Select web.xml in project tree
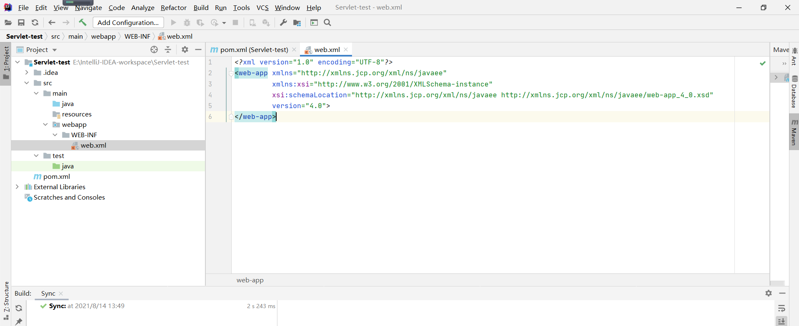The height and width of the screenshot is (326, 799). (93, 145)
